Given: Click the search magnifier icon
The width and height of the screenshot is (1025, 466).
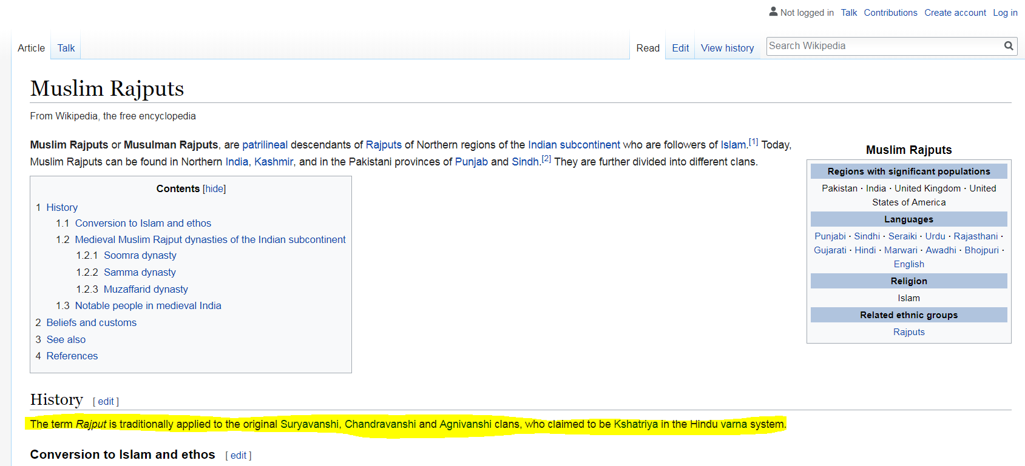Looking at the screenshot, I should (1009, 46).
